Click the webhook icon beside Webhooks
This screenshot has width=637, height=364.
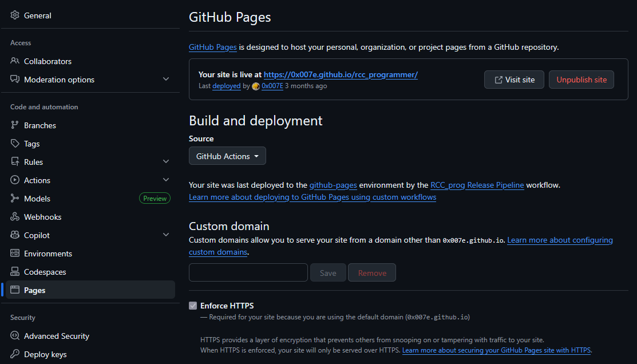[15, 216]
